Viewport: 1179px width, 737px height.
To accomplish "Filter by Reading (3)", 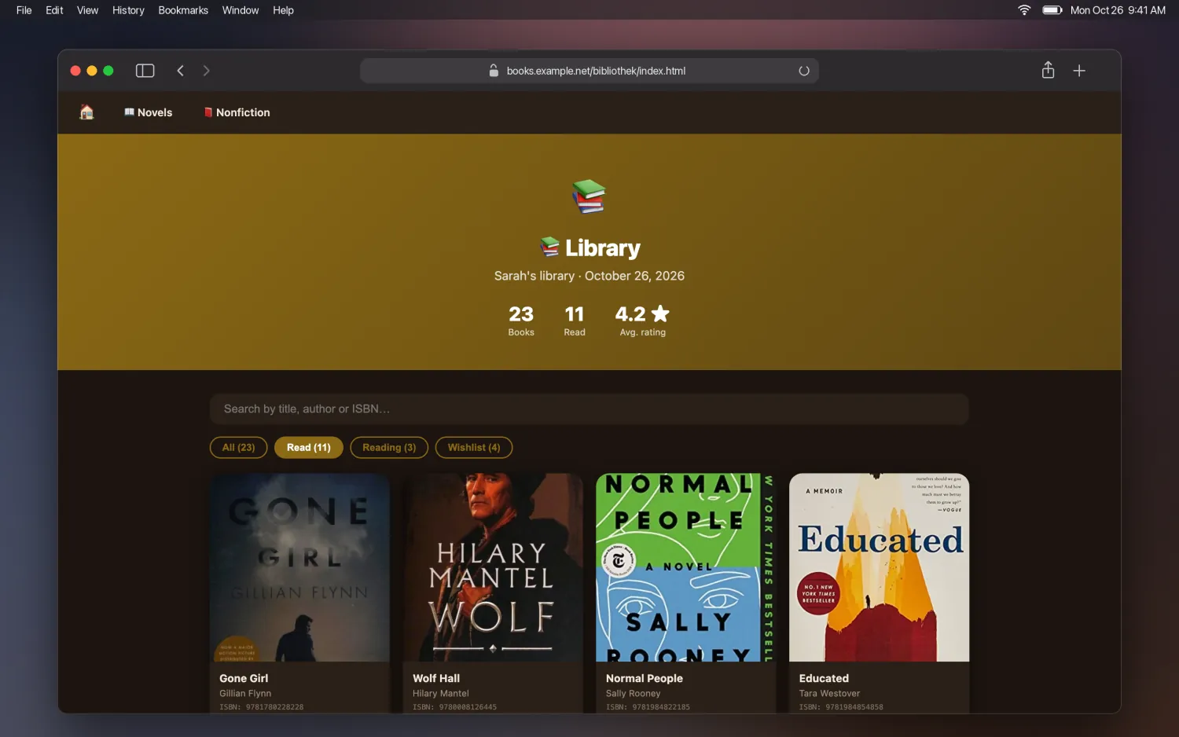I will pyautogui.click(x=389, y=447).
